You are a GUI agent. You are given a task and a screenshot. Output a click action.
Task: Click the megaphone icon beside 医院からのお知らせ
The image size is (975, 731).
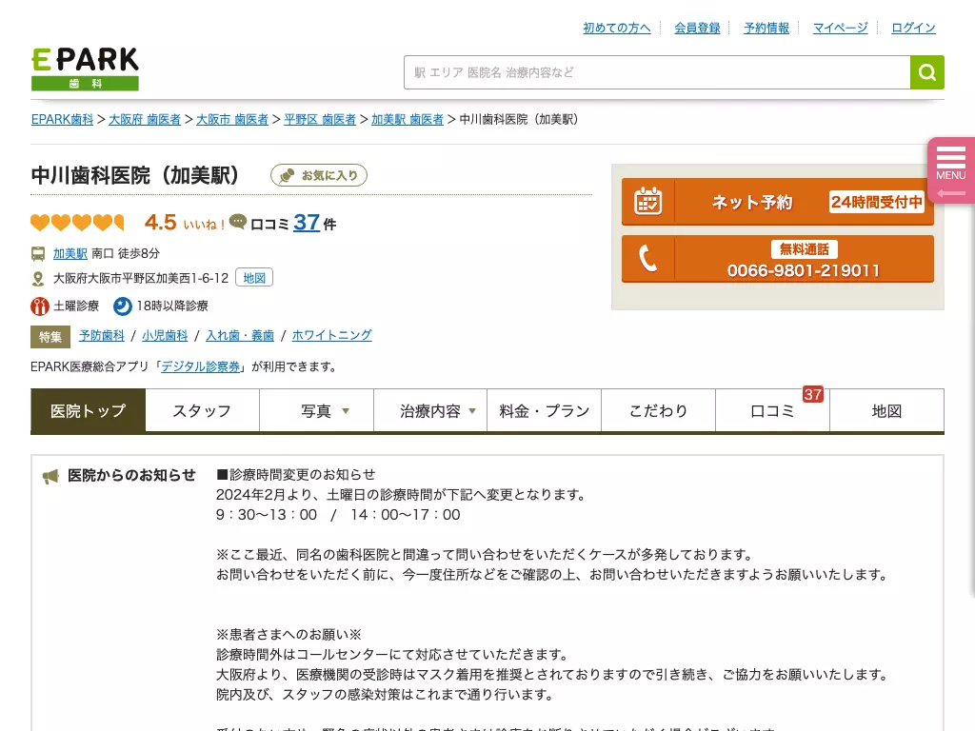click(50, 476)
